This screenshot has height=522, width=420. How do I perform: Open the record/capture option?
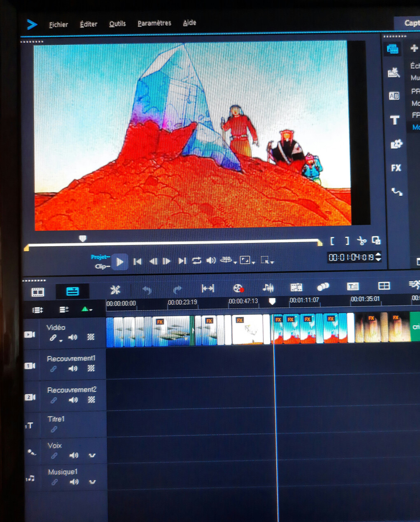click(238, 288)
